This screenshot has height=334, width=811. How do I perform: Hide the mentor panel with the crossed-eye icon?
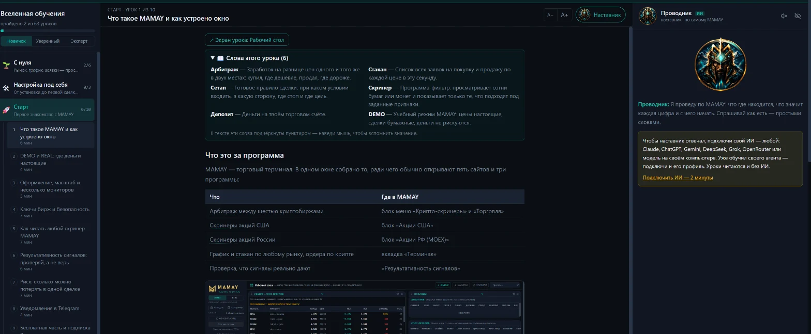click(x=798, y=16)
